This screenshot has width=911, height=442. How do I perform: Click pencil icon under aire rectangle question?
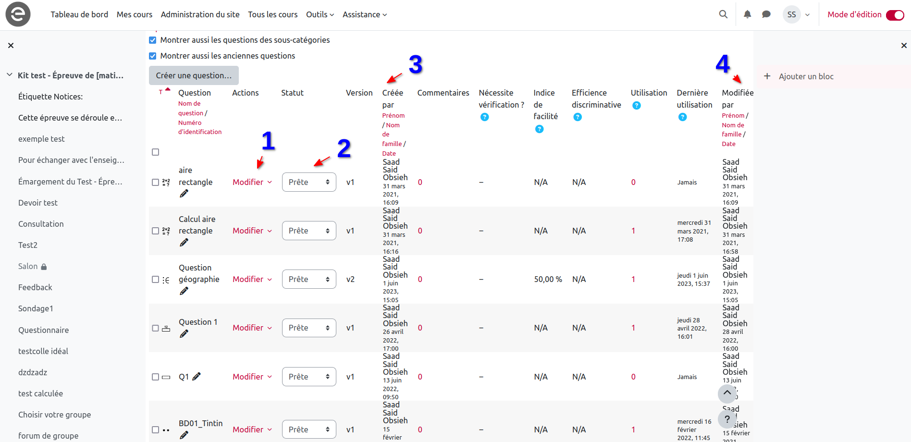(x=184, y=194)
